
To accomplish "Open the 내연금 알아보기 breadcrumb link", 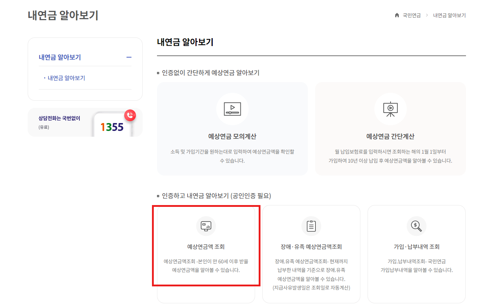I will coord(449,15).
